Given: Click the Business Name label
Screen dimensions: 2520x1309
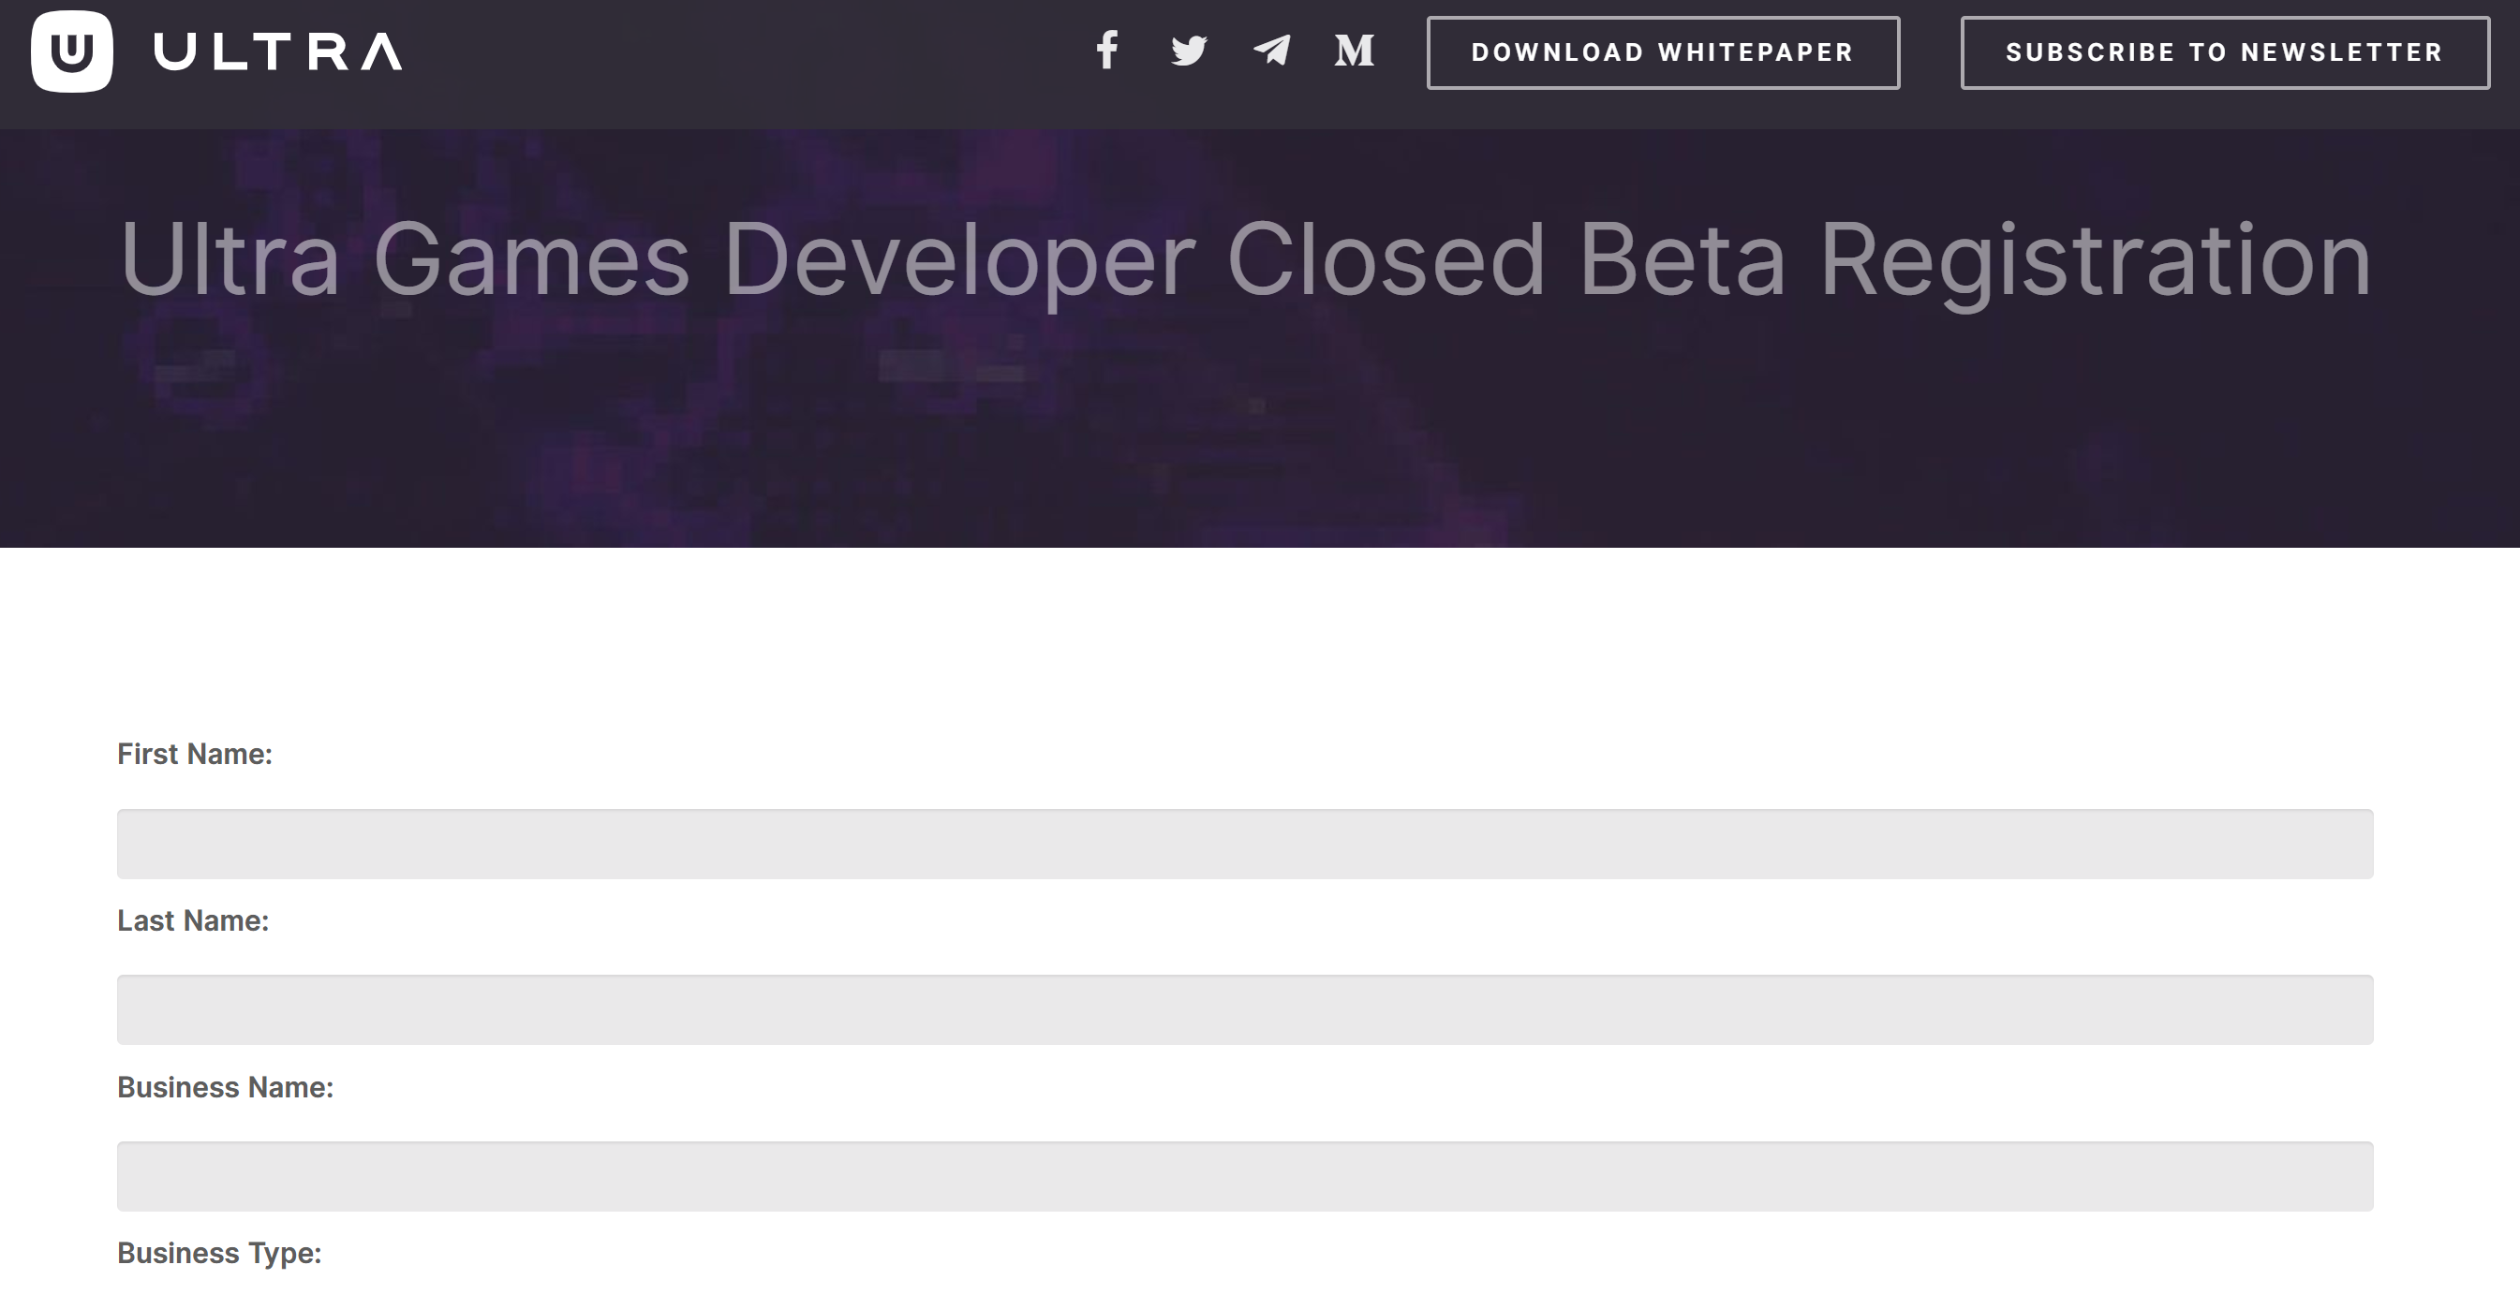Looking at the screenshot, I should 225,1087.
